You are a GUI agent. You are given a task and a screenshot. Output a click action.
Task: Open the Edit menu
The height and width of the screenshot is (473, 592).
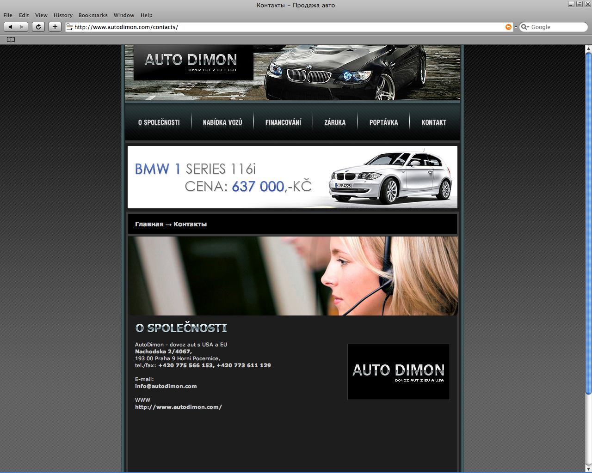coord(24,15)
